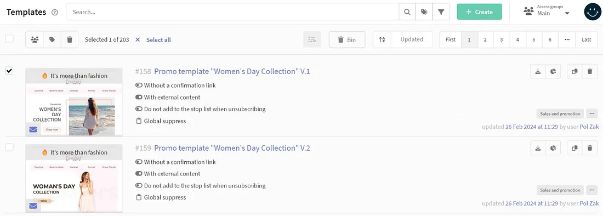The height and width of the screenshot is (216, 603).
Task: Open the template #158 thumbnail preview
Action: pos(74,102)
